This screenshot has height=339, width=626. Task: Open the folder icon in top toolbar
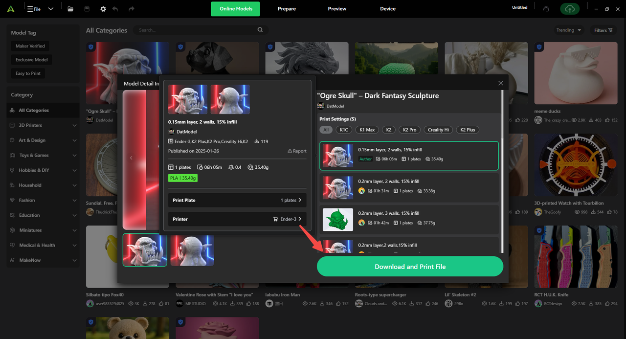tap(70, 9)
